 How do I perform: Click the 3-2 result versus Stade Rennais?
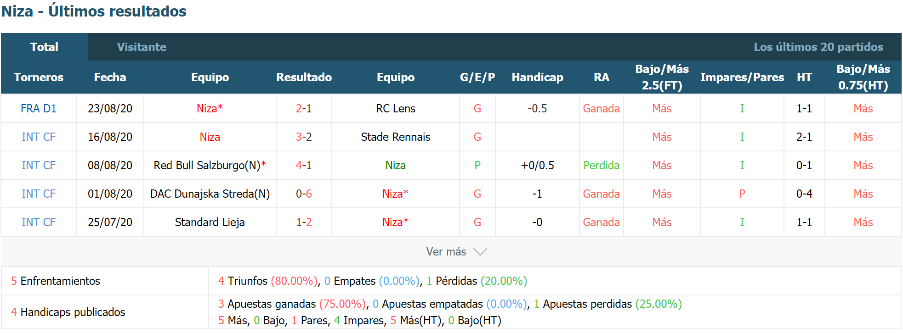click(304, 137)
